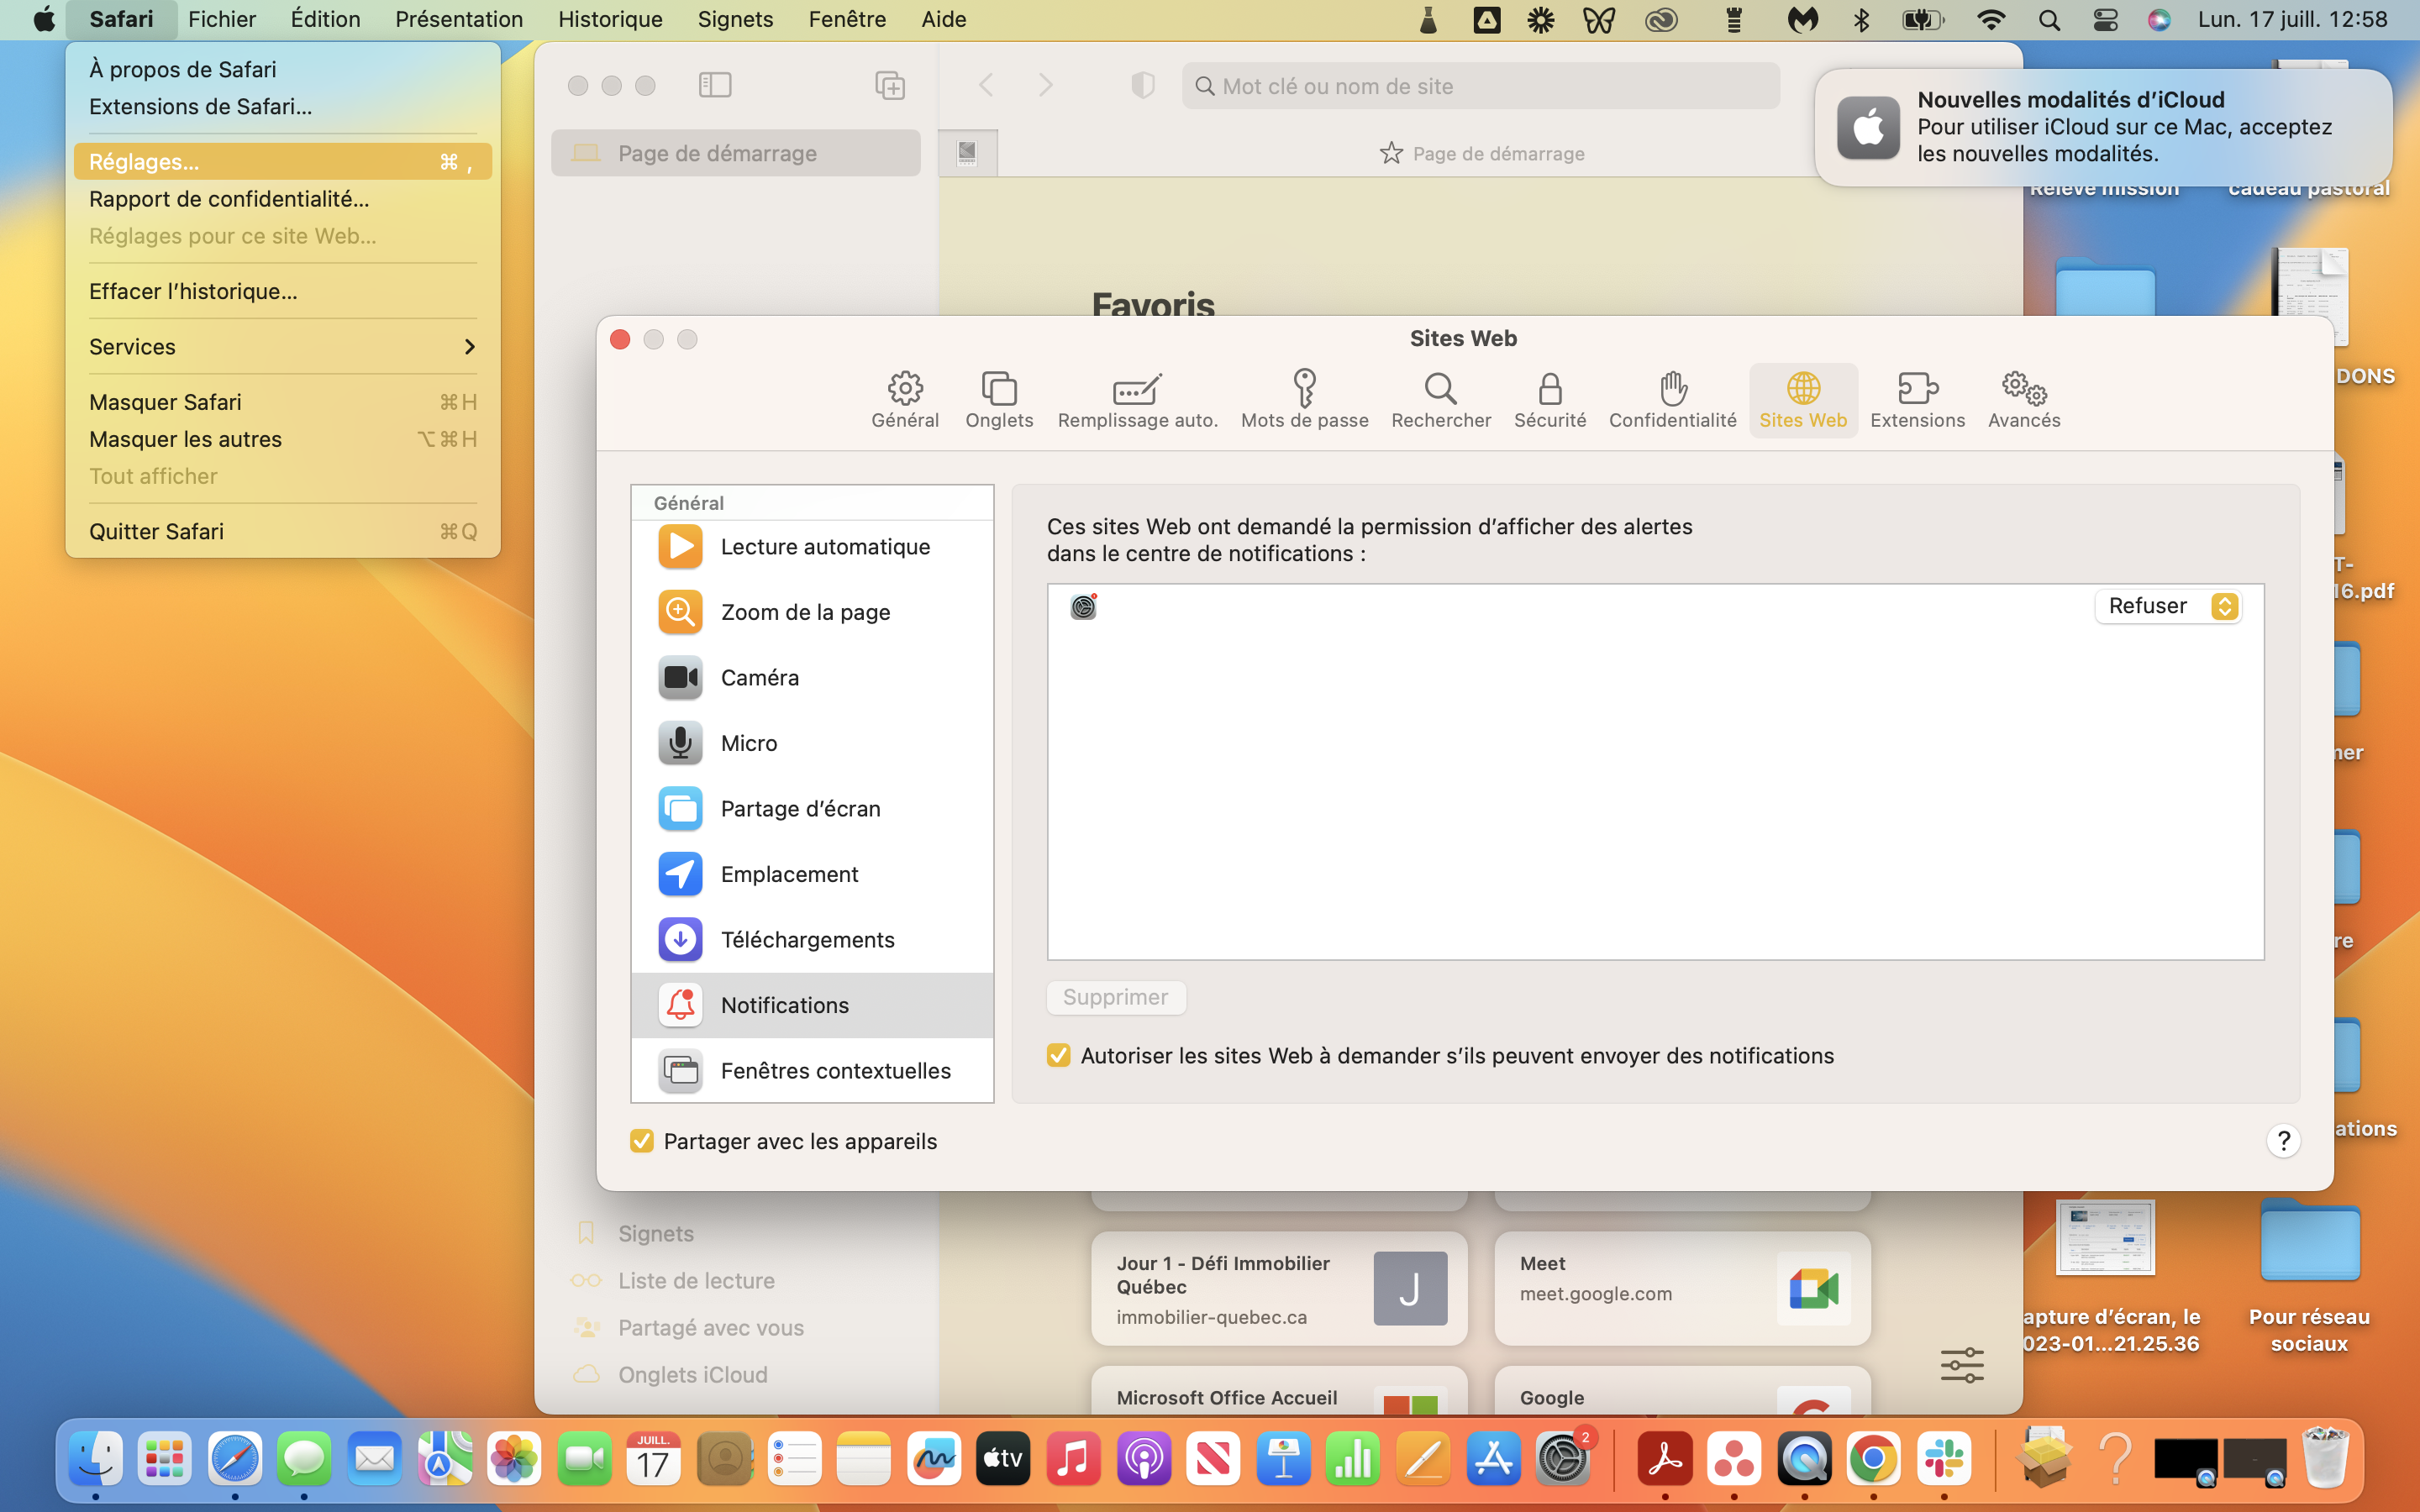Screen dimensions: 2420x1512
Task: Click the Supprimer button
Action: 1115,997
